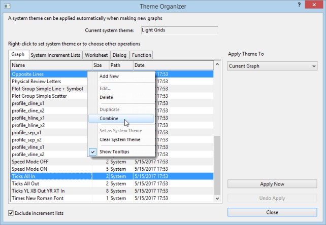Open the Function tab
326x225 pixels.
142,55
